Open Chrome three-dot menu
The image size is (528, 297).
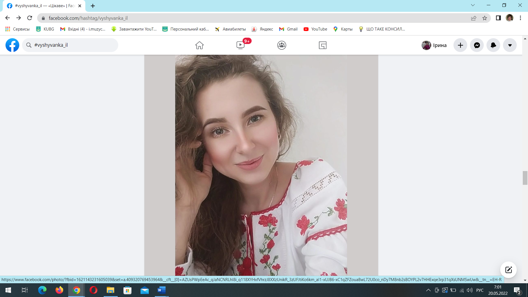(520, 18)
